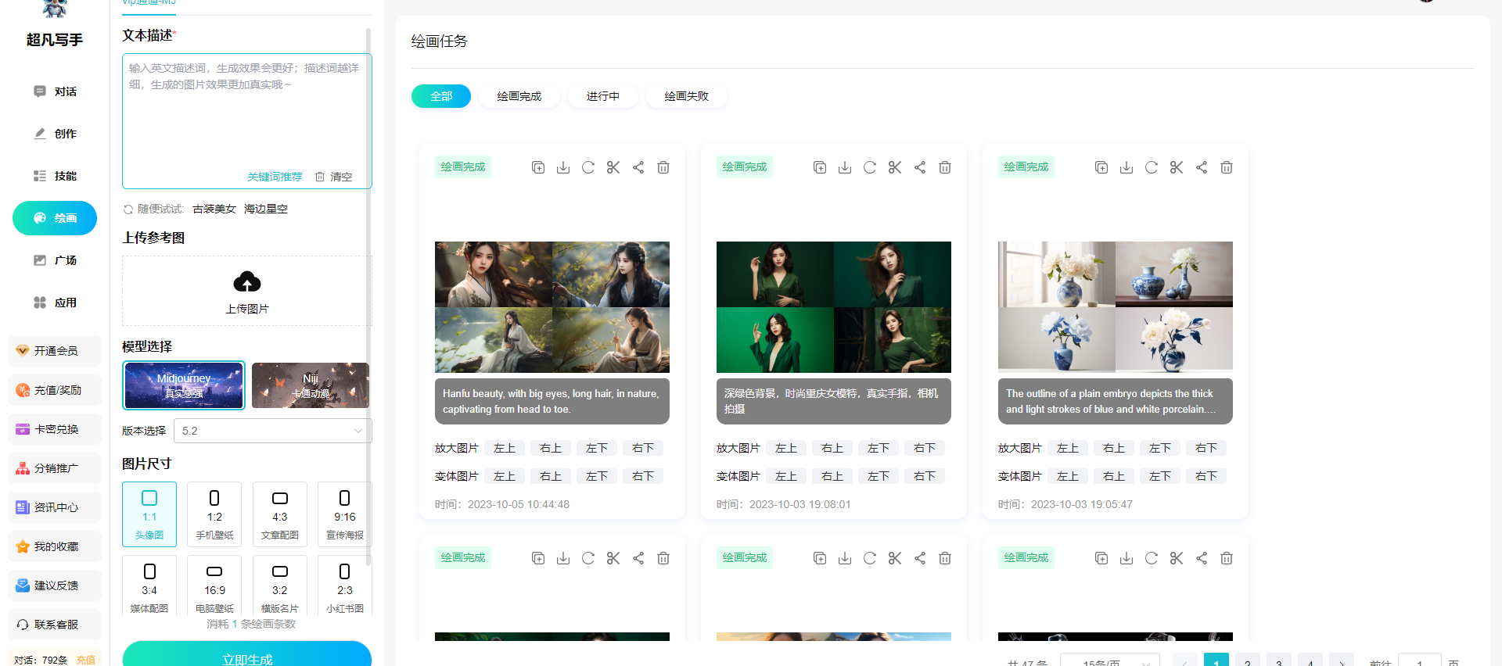Filter by 绘画失败 tasks

pos(687,96)
